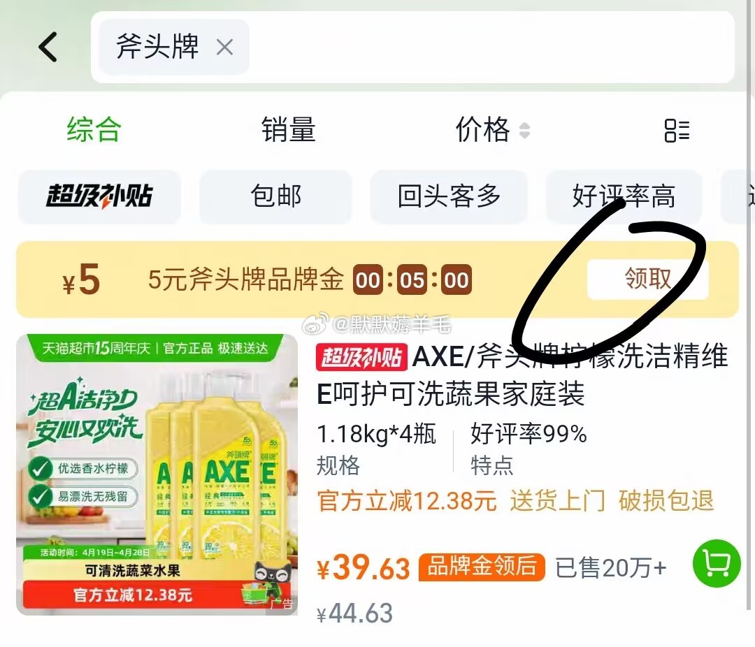The image size is (755, 647).
Task: Tap the 超级补贴 badge beside product title
Action: tap(361, 357)
